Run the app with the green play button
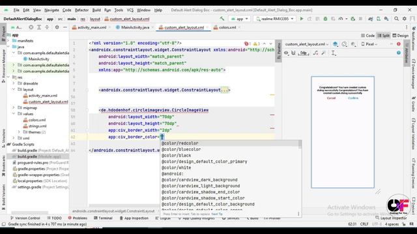417x234 pixels. click(302, 19)
